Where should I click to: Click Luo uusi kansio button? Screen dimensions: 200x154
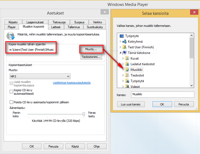click(131, 104)
